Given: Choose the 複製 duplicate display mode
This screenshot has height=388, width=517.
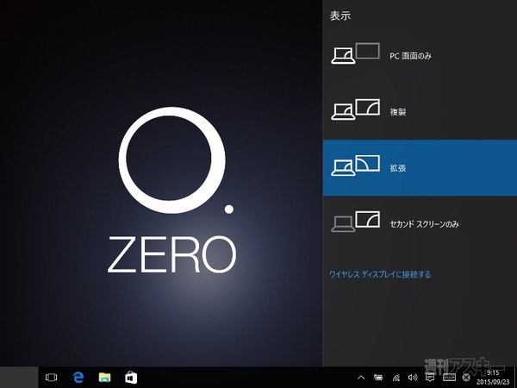Looking at the screenshot, I should click(420, 111).
